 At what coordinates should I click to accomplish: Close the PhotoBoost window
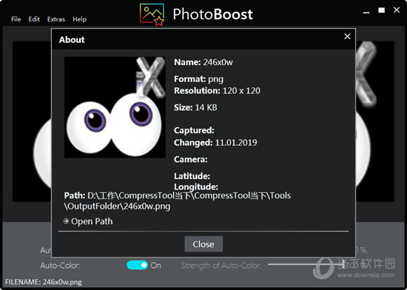397,10
